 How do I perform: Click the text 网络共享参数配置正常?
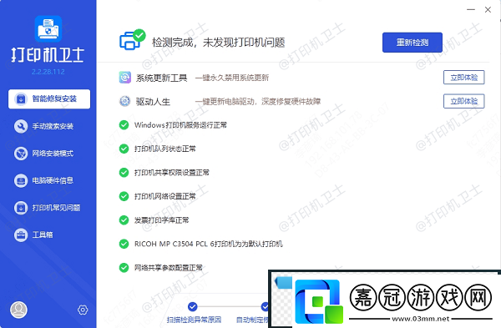168,268
